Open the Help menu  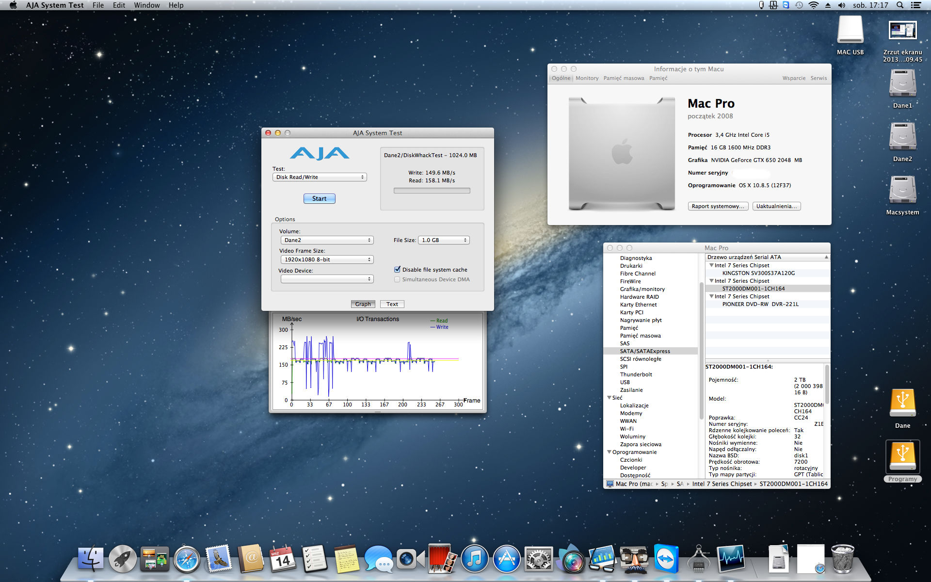coord(176,5)
